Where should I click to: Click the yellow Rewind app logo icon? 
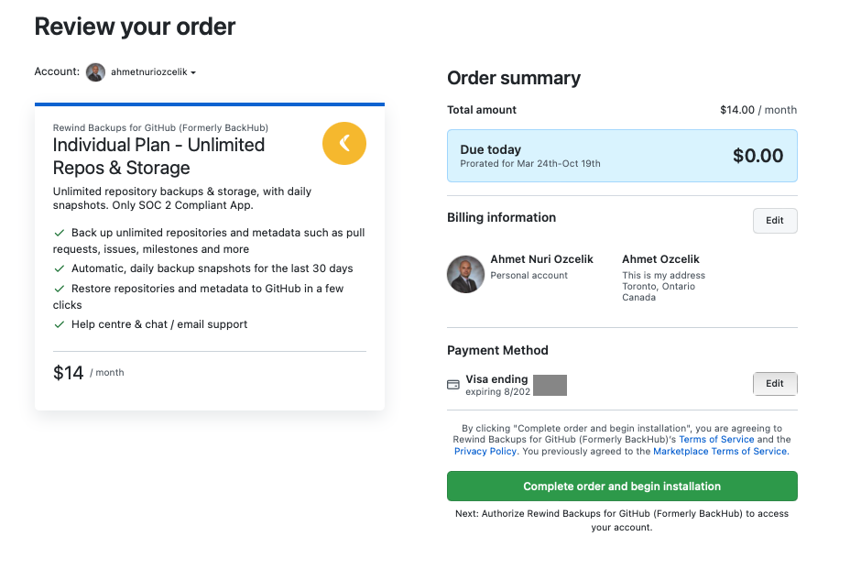pyautogui.click(x=344, y=143)
